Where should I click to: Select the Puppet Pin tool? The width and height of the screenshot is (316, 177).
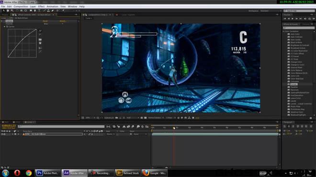[x=63, y=10]
